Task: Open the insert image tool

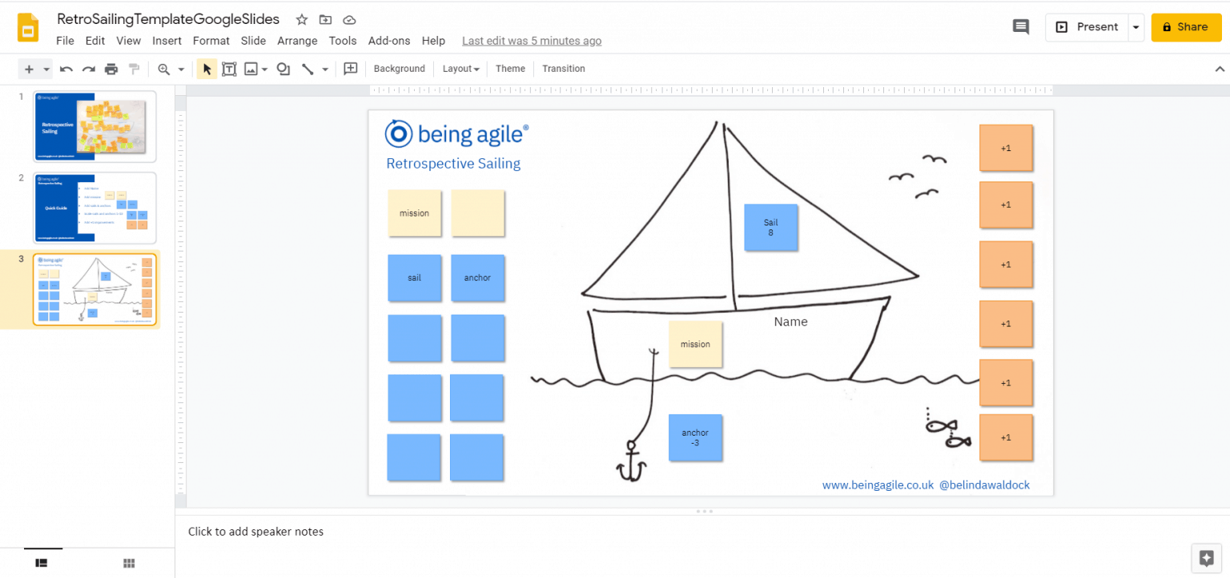Action: click(x=252, y=68)
